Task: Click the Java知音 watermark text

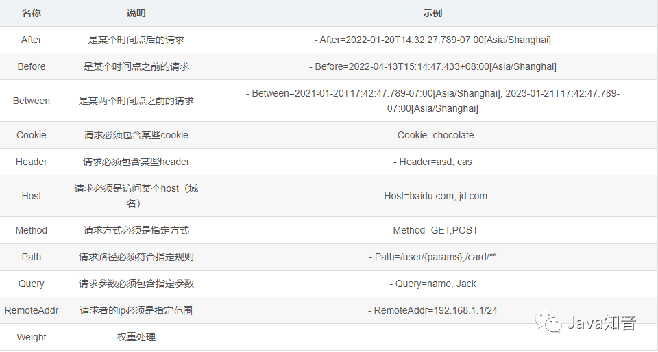Action: 602,323
